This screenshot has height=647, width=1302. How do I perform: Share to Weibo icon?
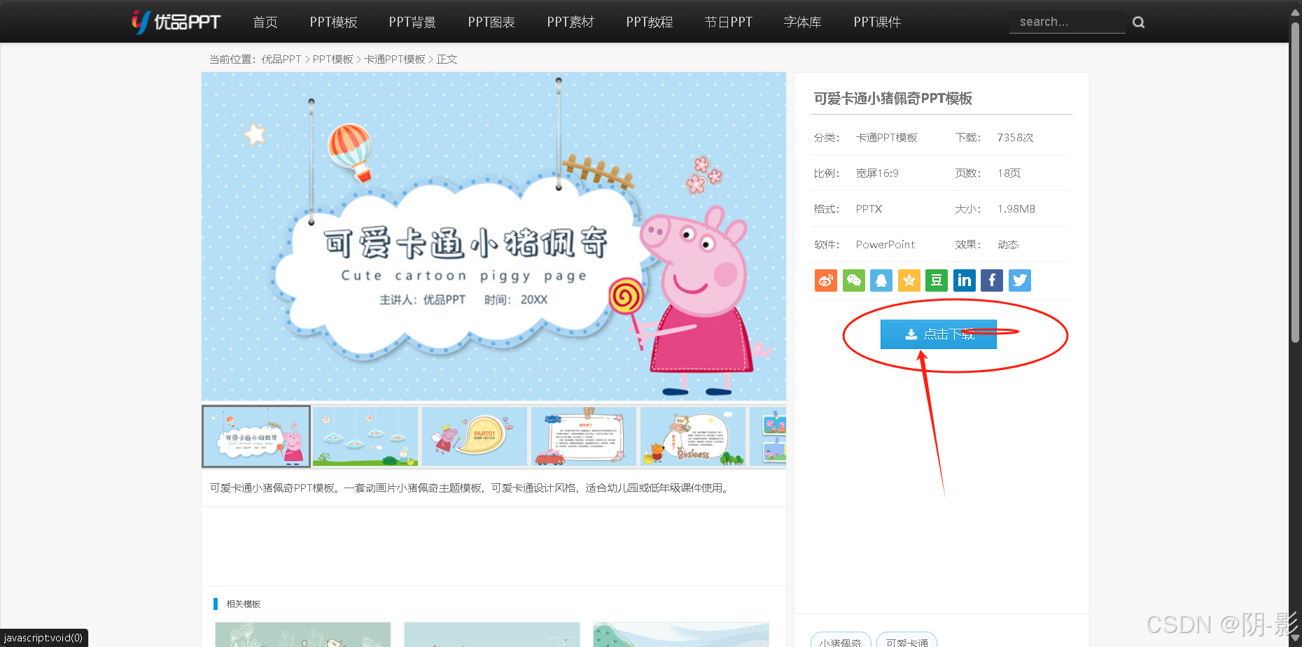tap(826, 280)
